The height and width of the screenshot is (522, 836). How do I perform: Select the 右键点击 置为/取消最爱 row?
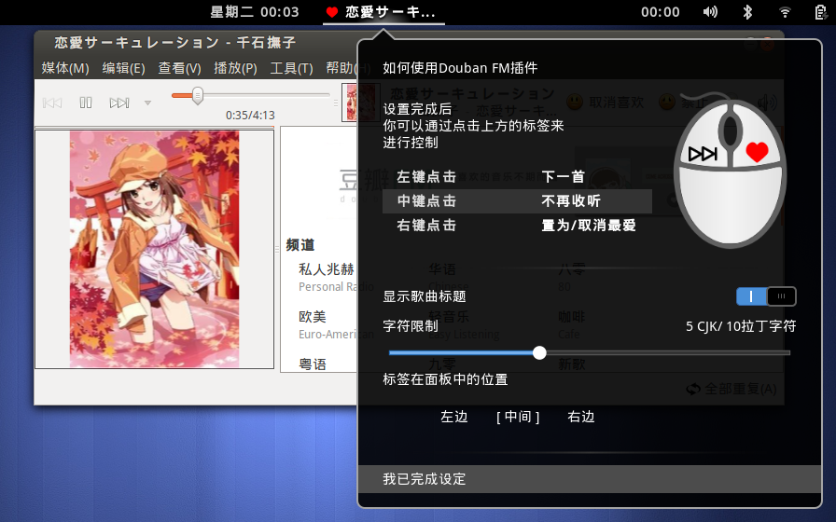517,226
